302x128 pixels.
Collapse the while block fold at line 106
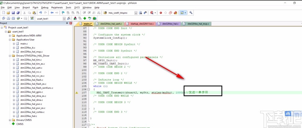[x=89, y=89]
